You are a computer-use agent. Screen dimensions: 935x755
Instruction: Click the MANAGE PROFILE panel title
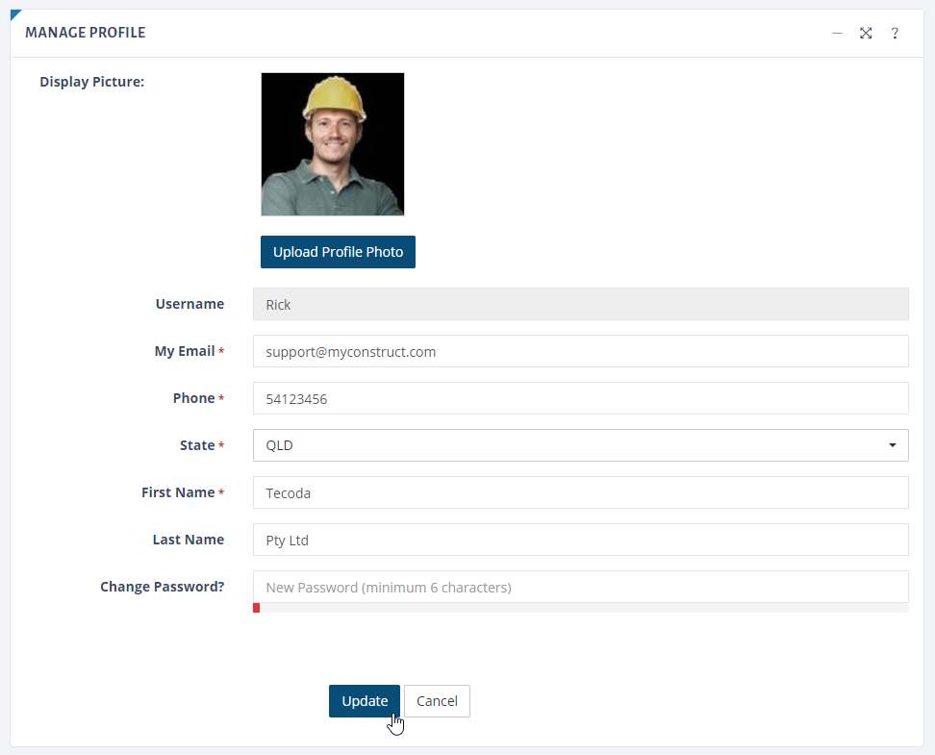pos(86,33)
